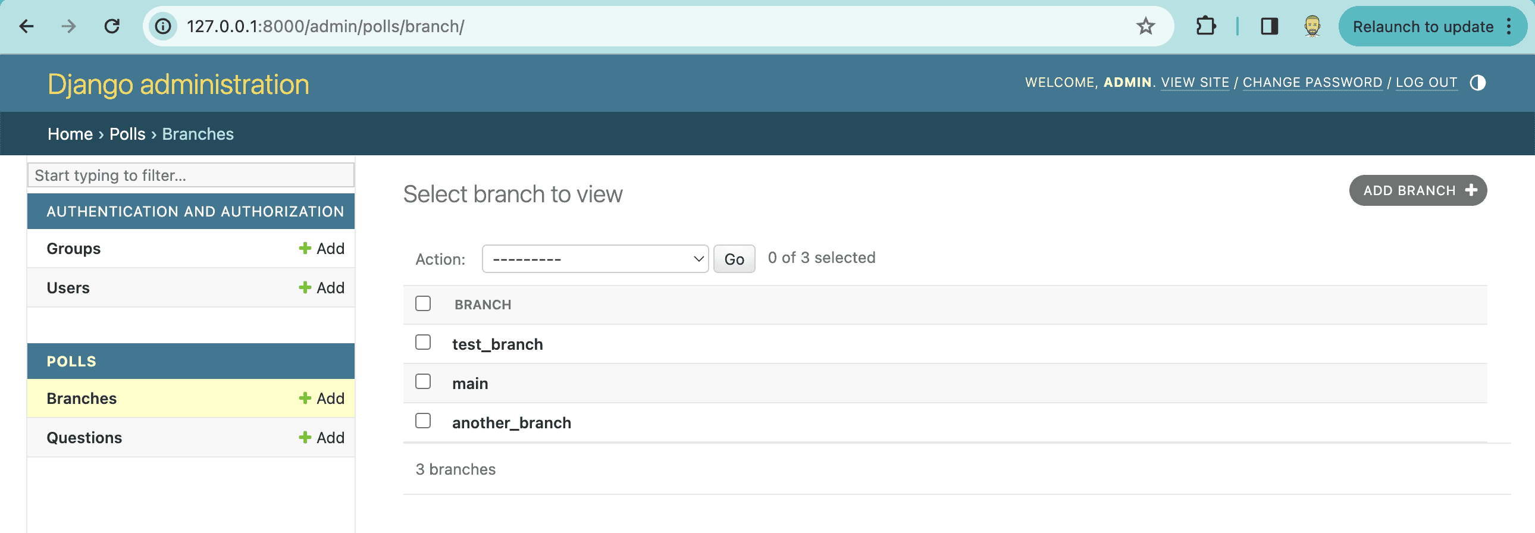Screen dimensions: 1535x533
Task: Open the Polls section header in sidebar
Action: click(71, 362)
